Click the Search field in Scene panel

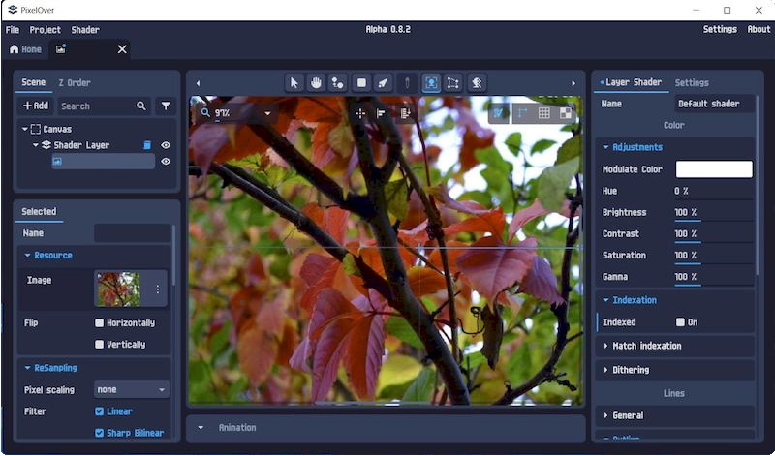click(95, 106)
